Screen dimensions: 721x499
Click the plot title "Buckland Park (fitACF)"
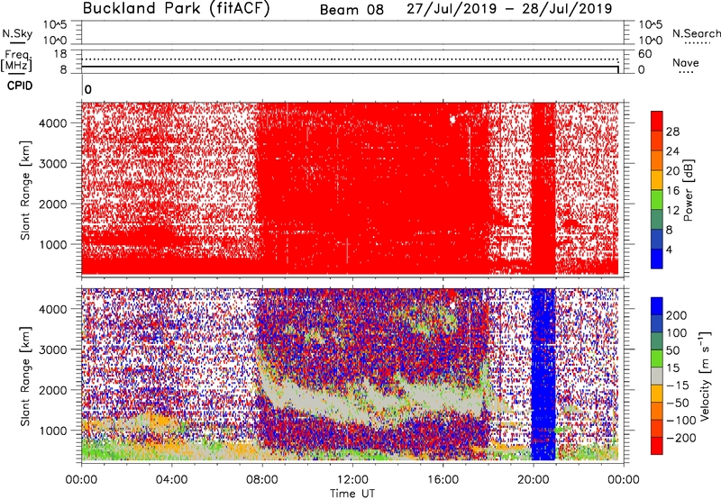click(177, 9)
